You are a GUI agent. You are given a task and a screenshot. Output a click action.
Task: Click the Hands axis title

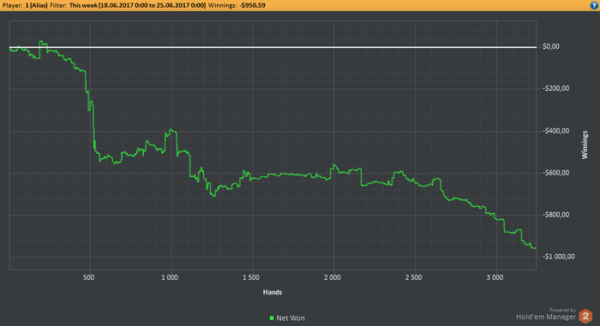tap(273, 293)
